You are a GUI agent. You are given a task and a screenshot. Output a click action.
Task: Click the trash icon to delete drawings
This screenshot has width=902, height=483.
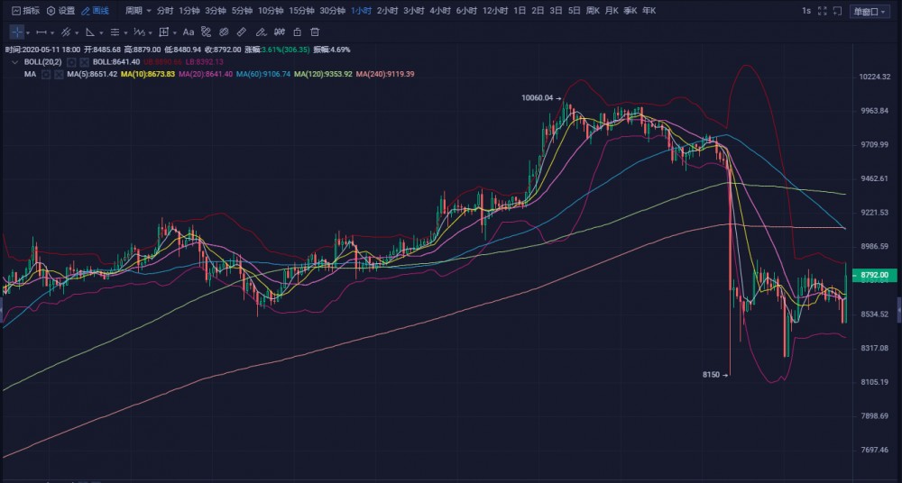point(315,32)
